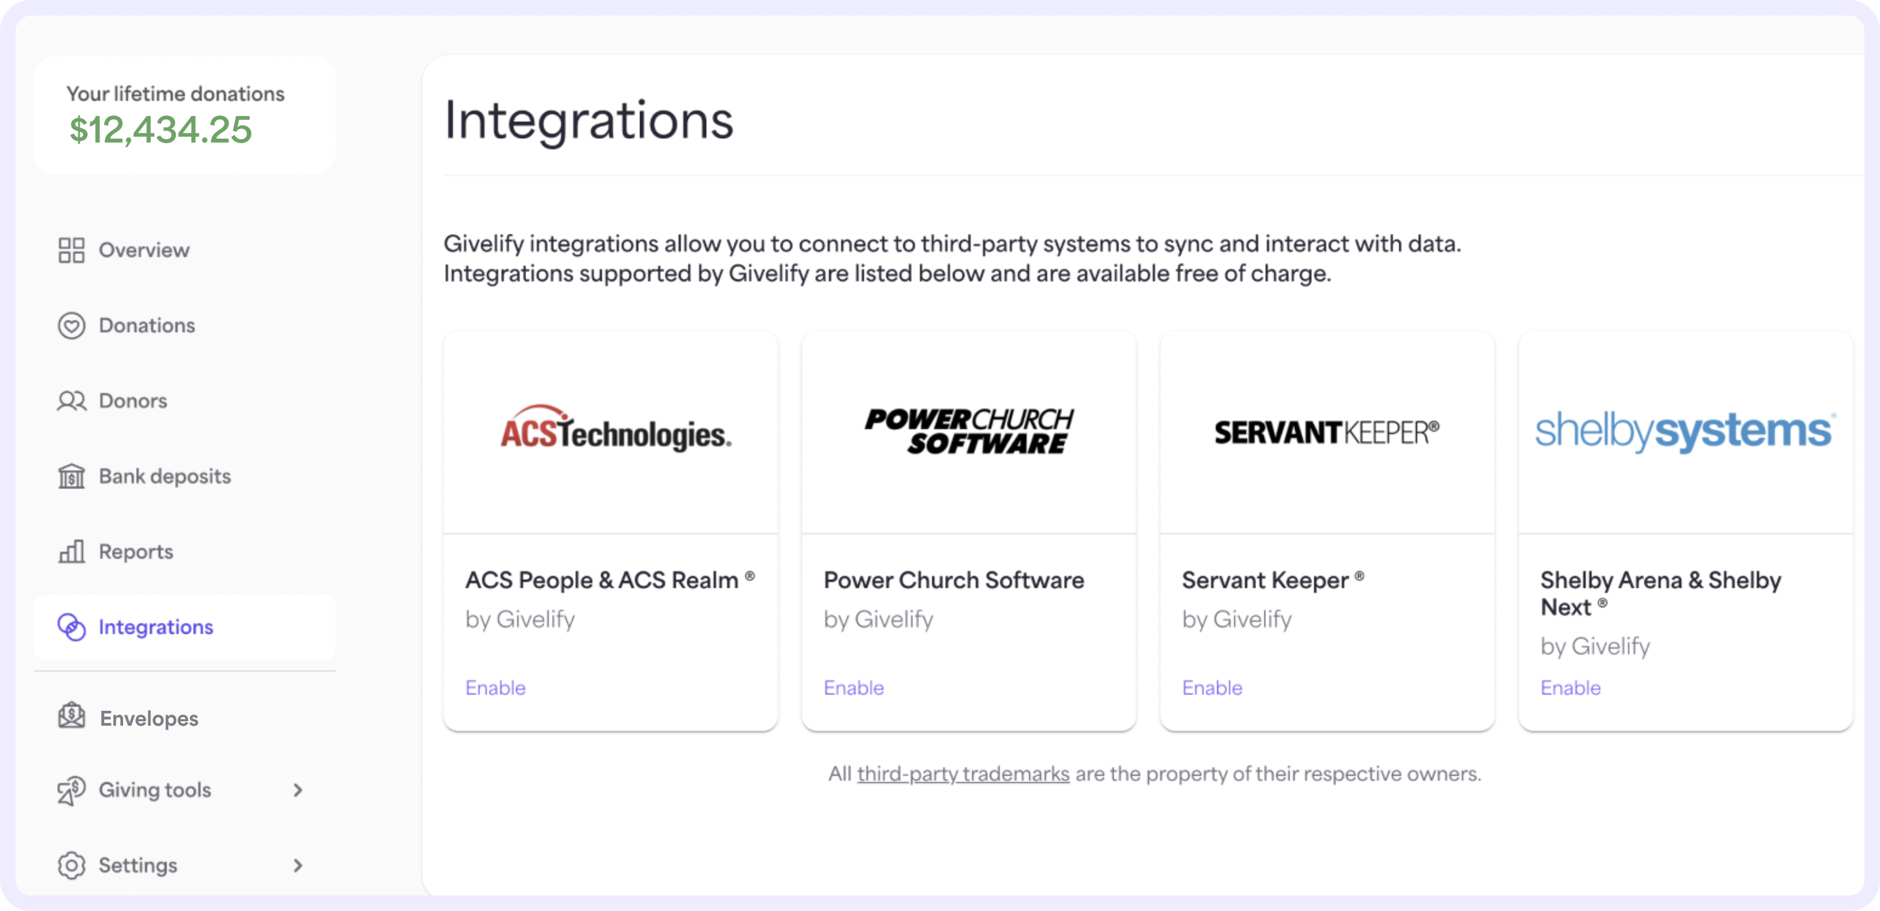Click the ServantKeeper logo
1880x911 pixels.
click(x=1327, y=432)
